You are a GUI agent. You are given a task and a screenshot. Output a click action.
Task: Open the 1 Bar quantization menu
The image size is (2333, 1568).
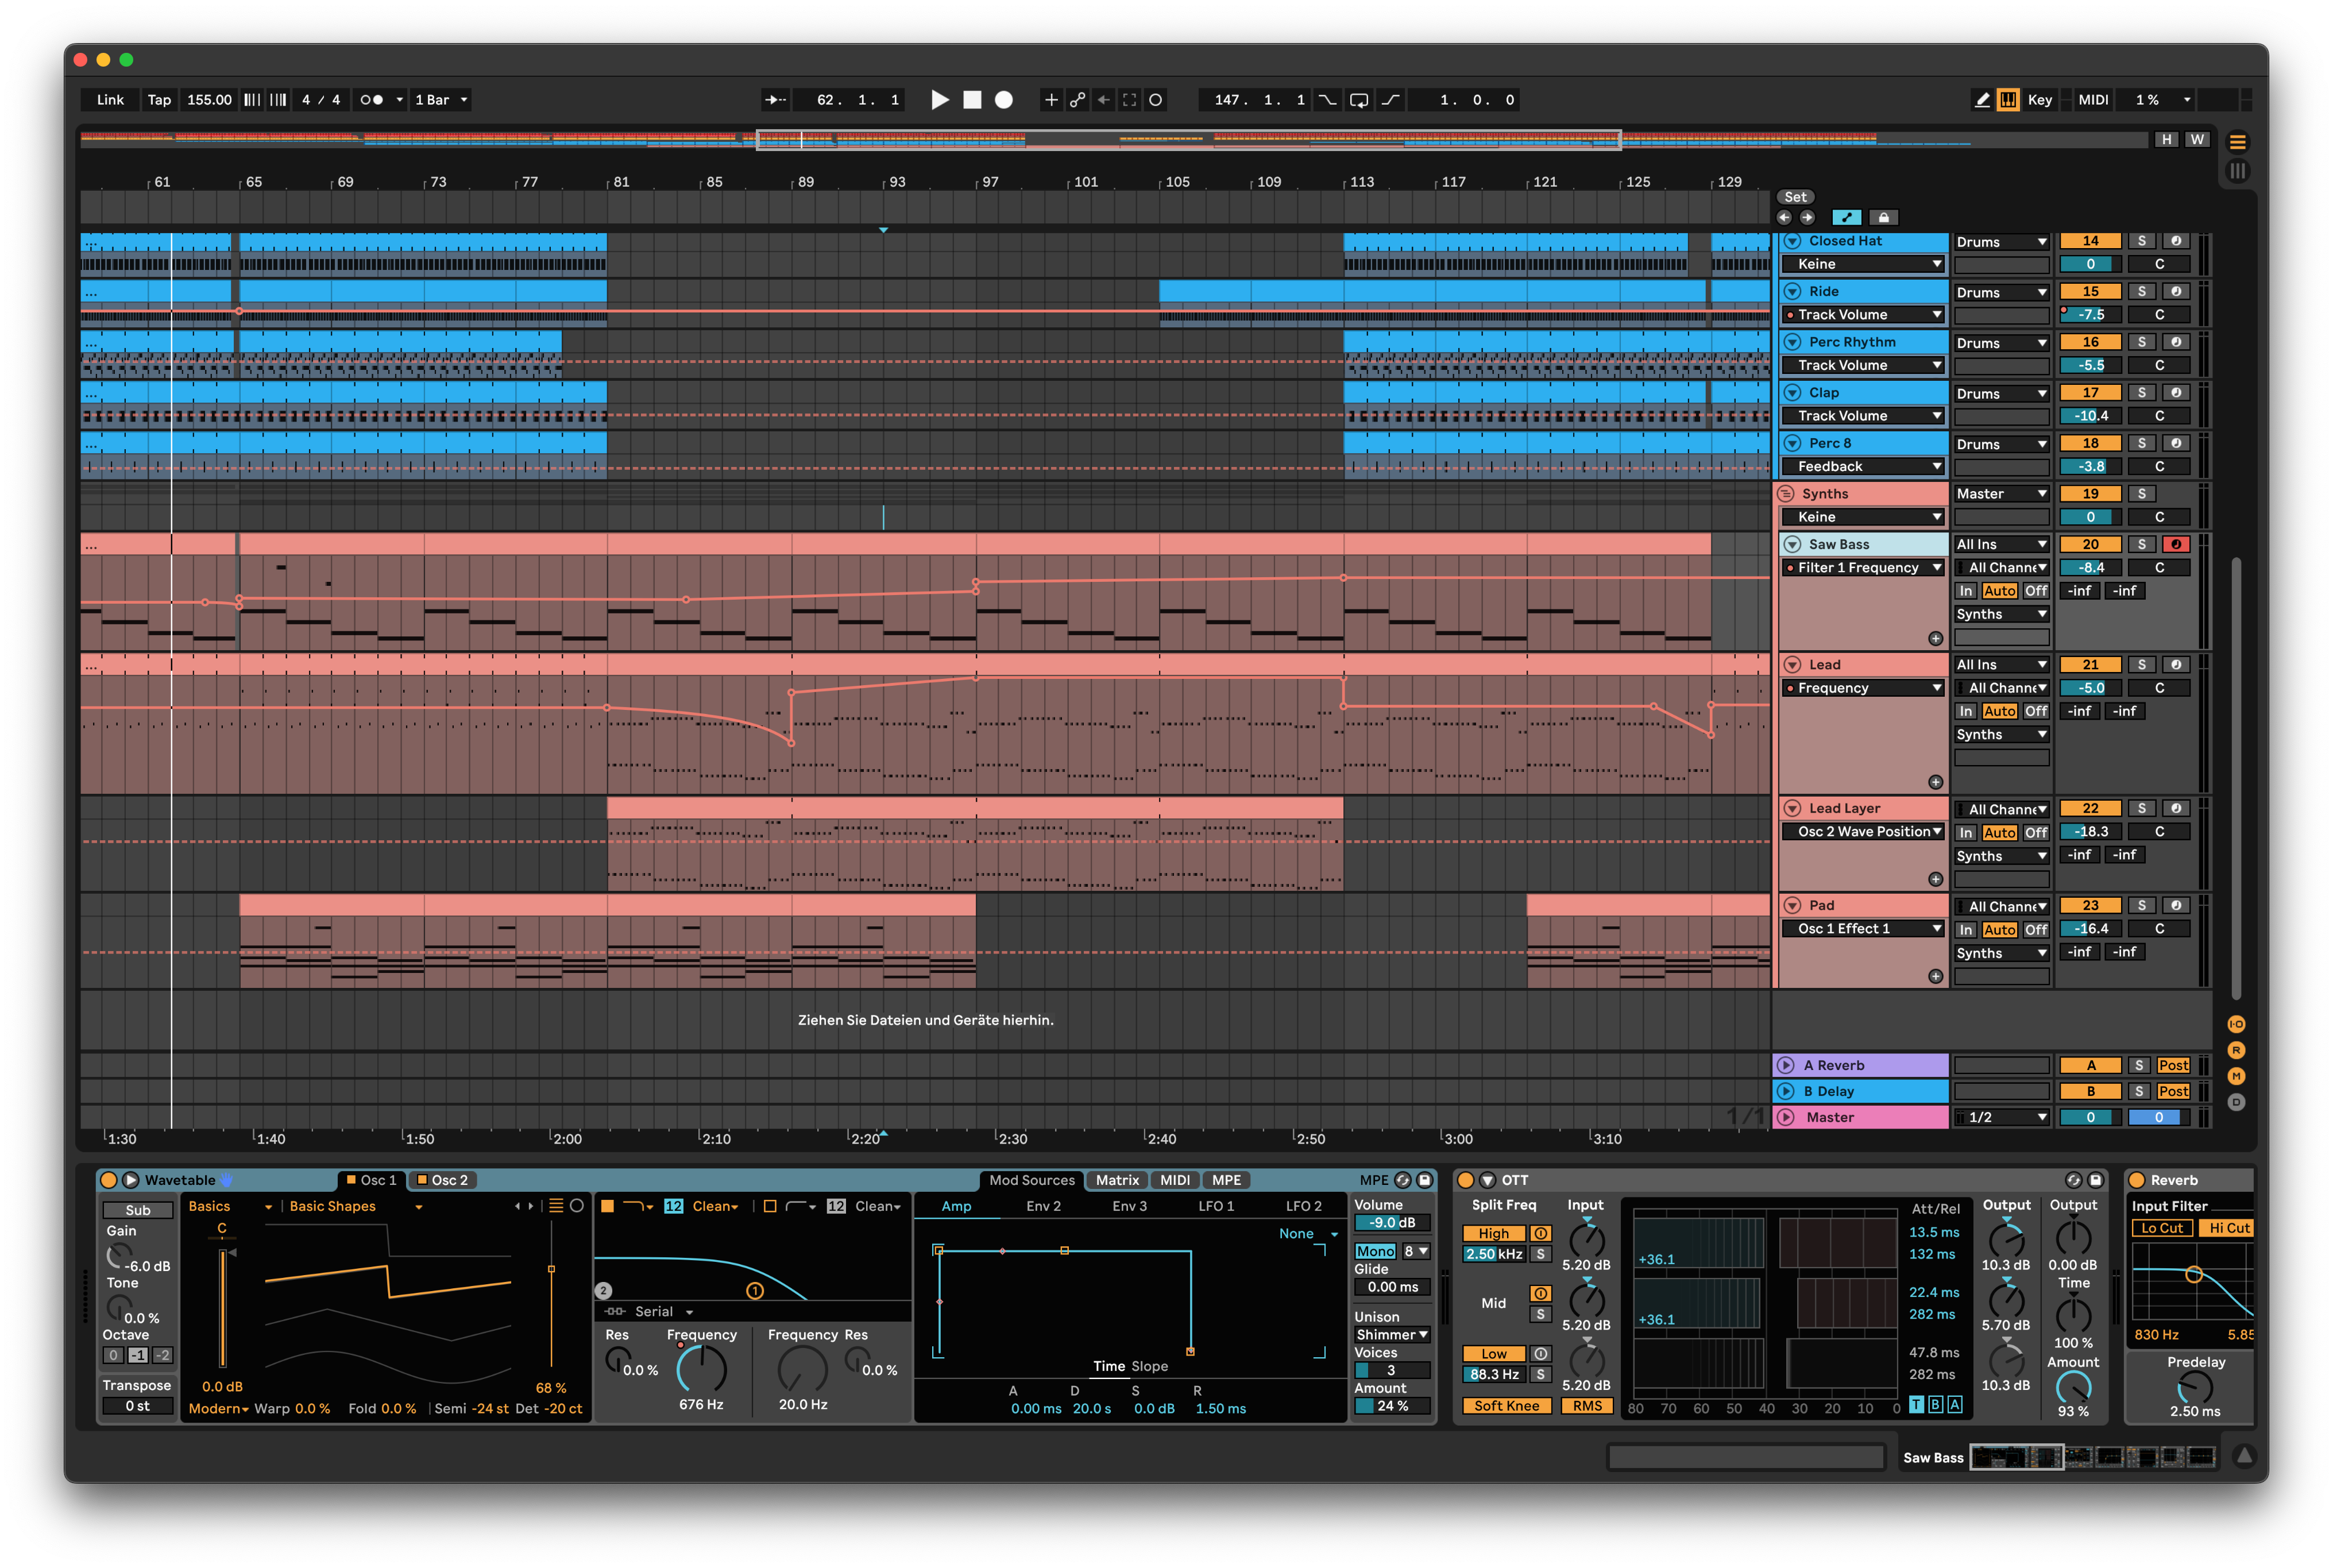[x=441, y=100]
